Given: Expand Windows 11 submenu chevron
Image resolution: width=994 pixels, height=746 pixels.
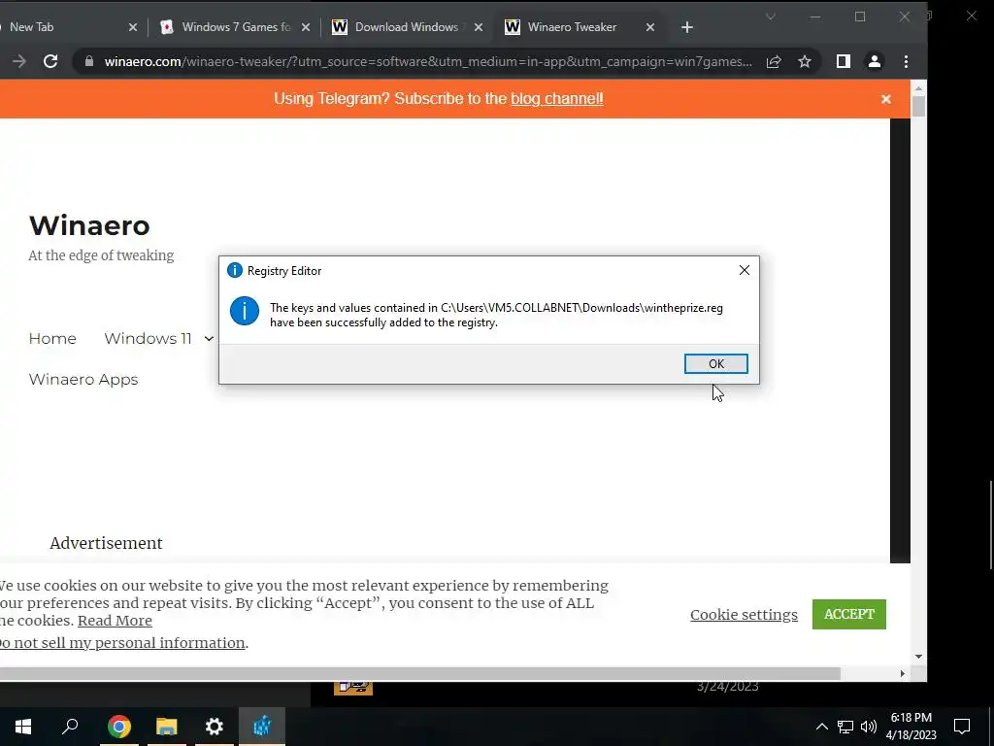Looking at the screenshot, I should point(209,339).
